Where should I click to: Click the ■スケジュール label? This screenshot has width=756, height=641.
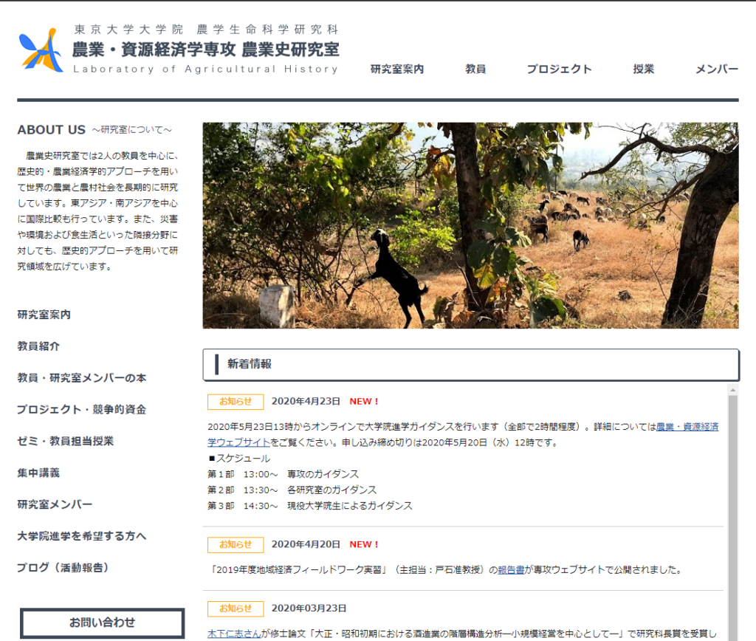[239, 458]
